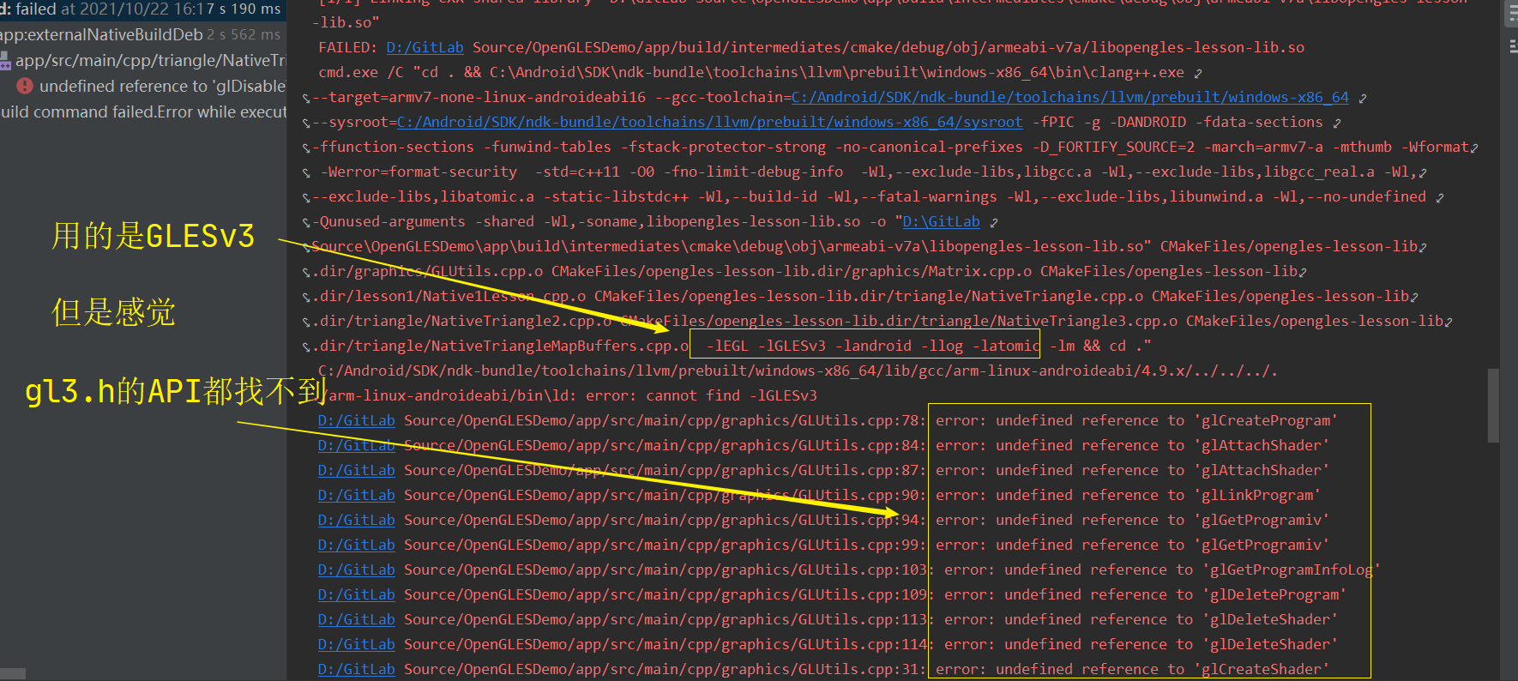Open the --sysroot windows-x86_64/sysroot path link
Image resolution: width=1518 pixels, height=681 pixels.
pos(709,123)
